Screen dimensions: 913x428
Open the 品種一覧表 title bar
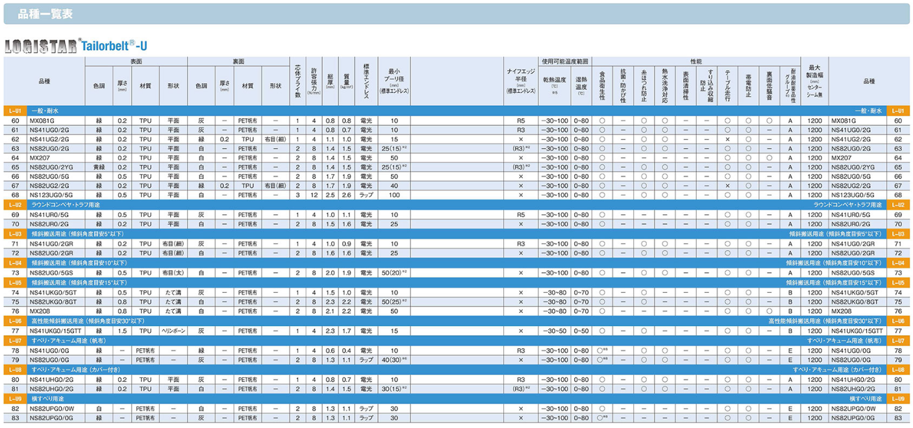click(456, 14)
